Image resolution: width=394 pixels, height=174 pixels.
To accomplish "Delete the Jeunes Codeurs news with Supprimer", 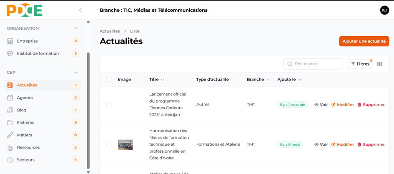I will coord(371,105).
